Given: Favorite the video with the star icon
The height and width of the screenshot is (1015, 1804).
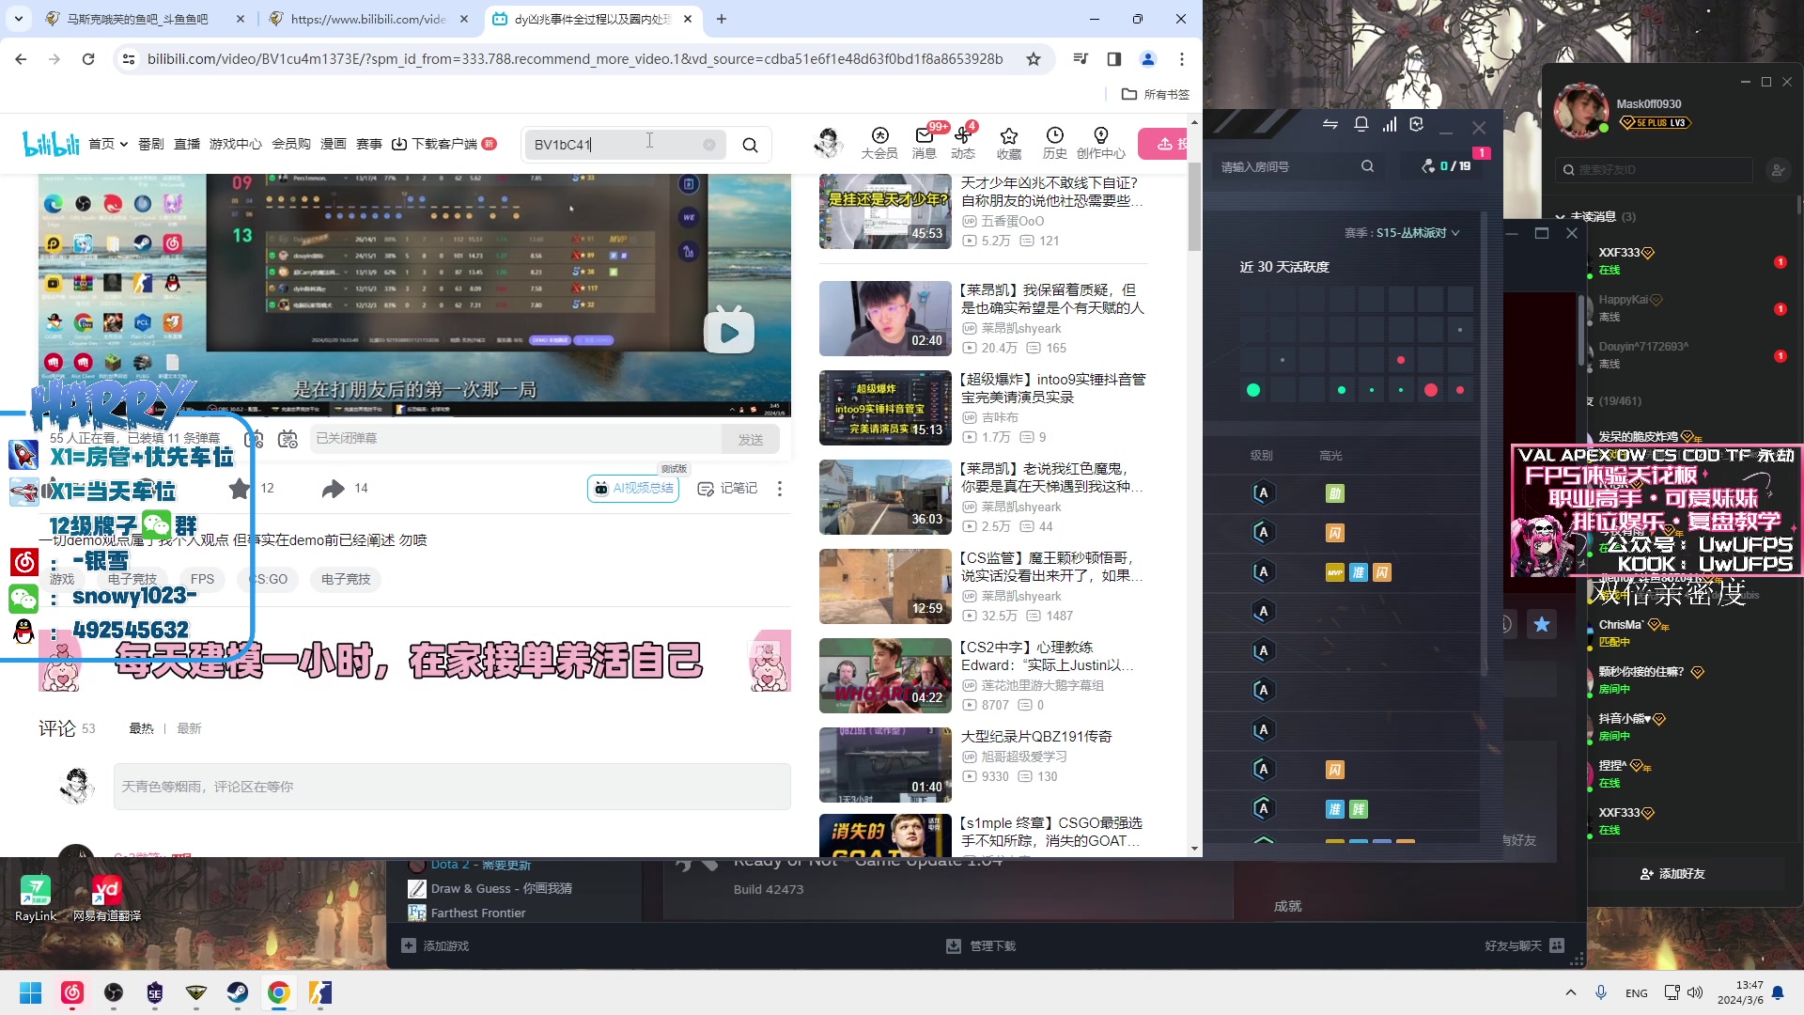Looking at the screenshot, I should 241,489.
